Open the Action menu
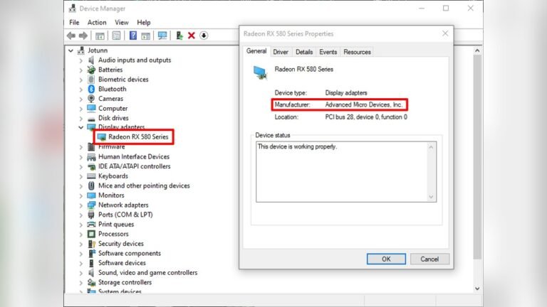The width and height of the screenshot is (547, 307). pos(97,23)
